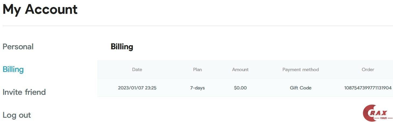
Task: Click the Billing section heading
Action: (x=122, y=47)
